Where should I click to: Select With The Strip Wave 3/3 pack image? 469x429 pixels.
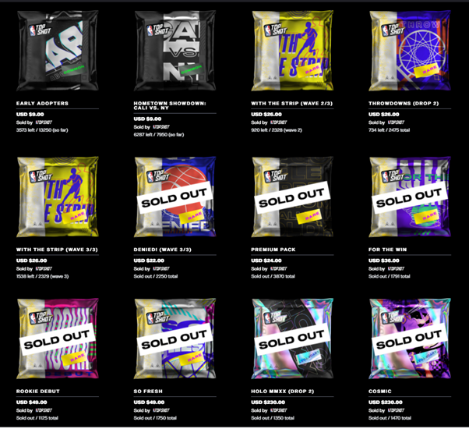point(58,197)
